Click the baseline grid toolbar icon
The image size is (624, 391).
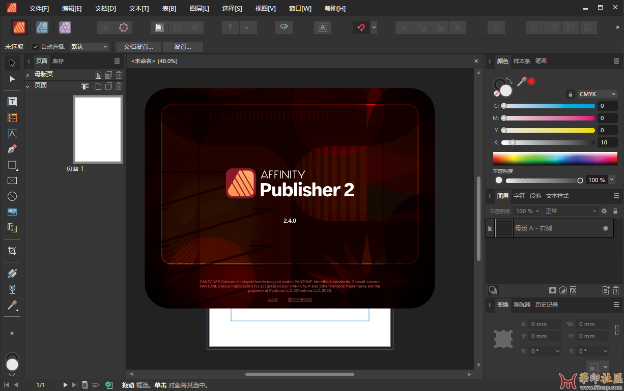[x=323, y=27]
